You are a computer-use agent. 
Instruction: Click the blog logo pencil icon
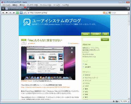[x=27, y=22]
